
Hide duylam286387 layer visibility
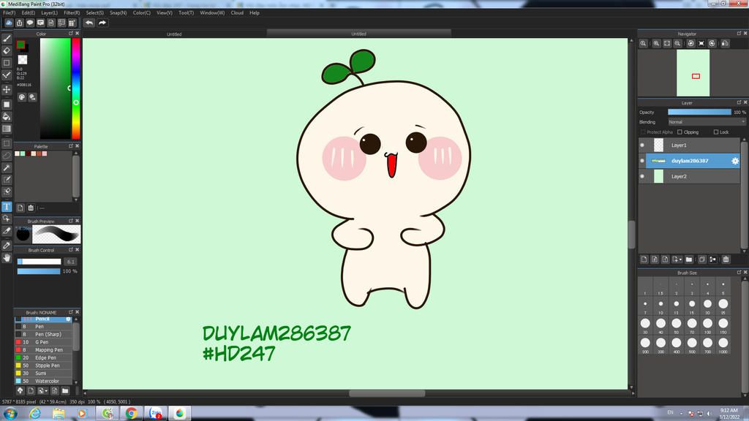(642, 161)
